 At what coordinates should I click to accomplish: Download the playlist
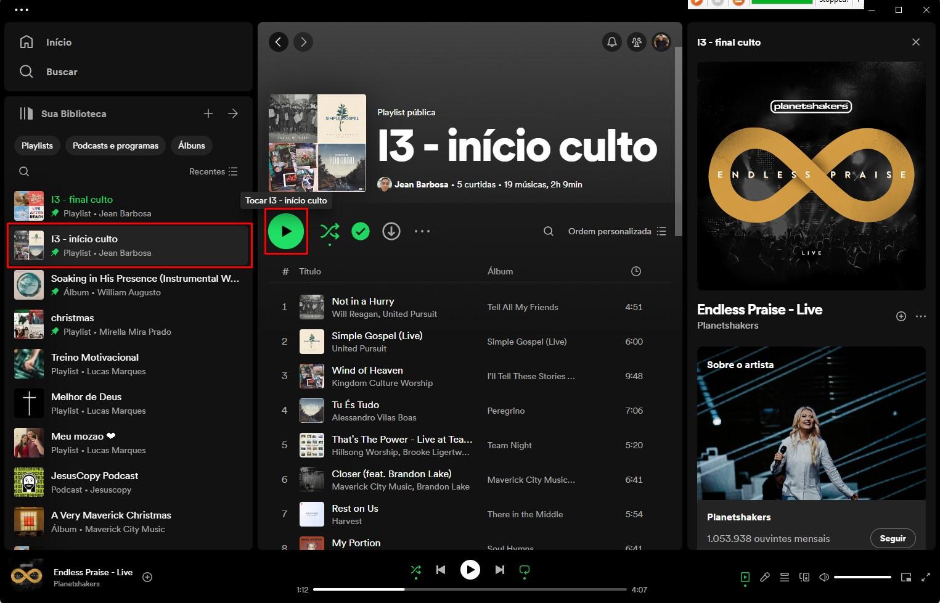391,231
